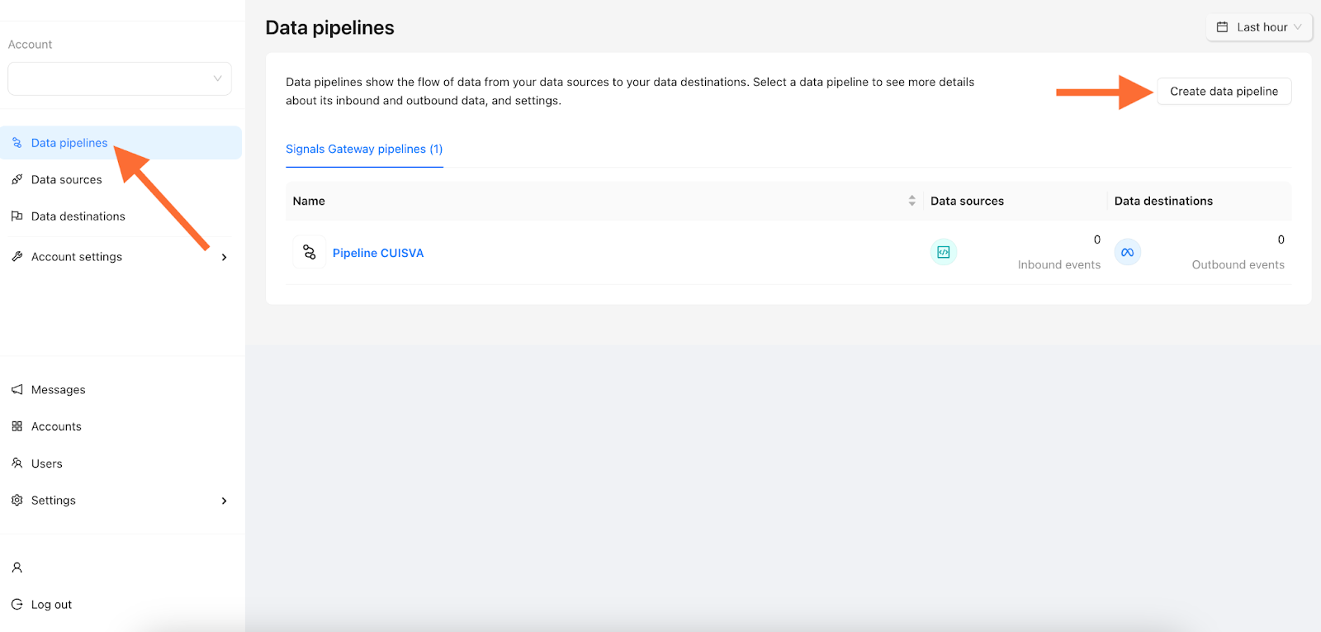Sort the table by the Name column arrows

pos(911,201)
